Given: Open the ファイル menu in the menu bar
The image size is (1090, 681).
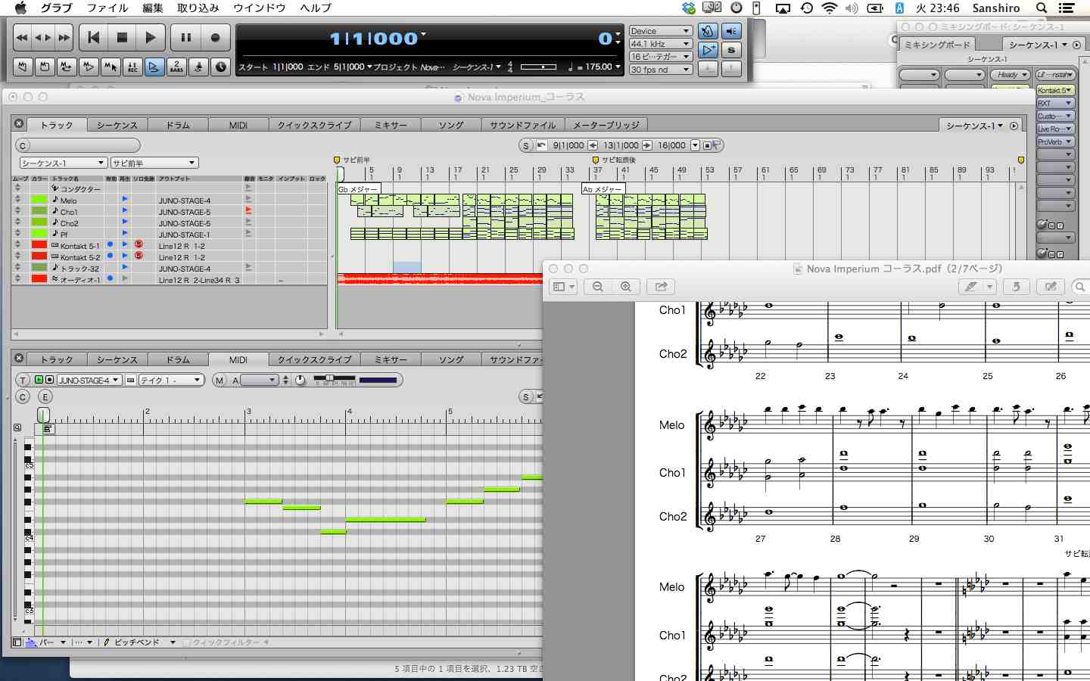Looking at the screenshot, I should click(107, 8).
